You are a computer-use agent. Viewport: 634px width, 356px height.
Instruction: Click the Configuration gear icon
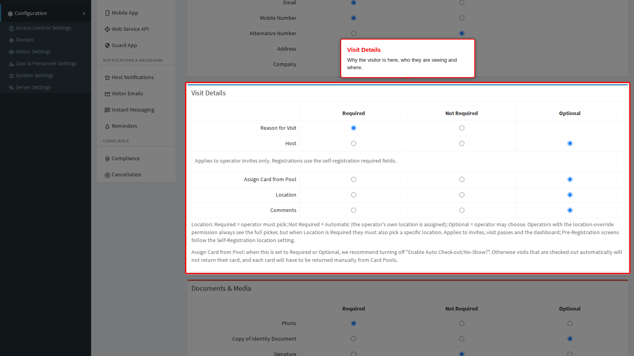(x=10, y=13)
